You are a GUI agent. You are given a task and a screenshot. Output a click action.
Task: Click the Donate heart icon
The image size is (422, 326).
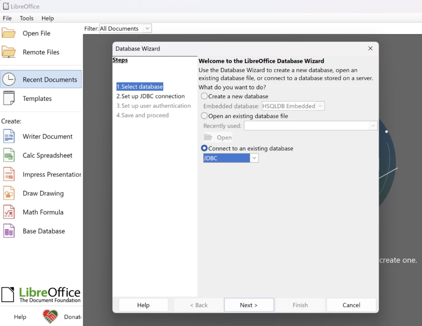(50, 317)
